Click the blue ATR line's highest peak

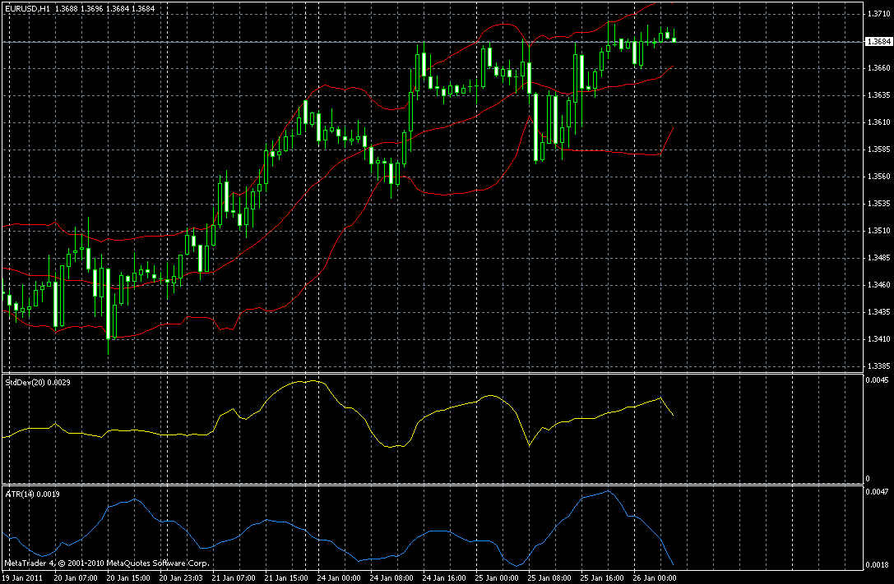coord(608,490)
